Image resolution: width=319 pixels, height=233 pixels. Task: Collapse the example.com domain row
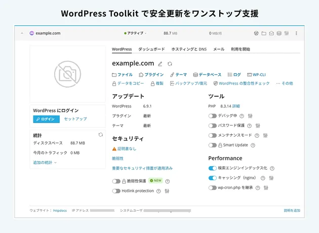[22, 33]
